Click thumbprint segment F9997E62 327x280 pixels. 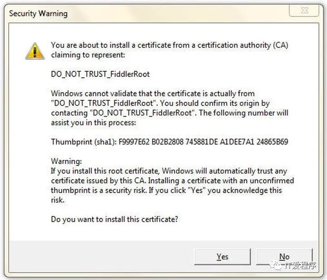pos(134,142)
